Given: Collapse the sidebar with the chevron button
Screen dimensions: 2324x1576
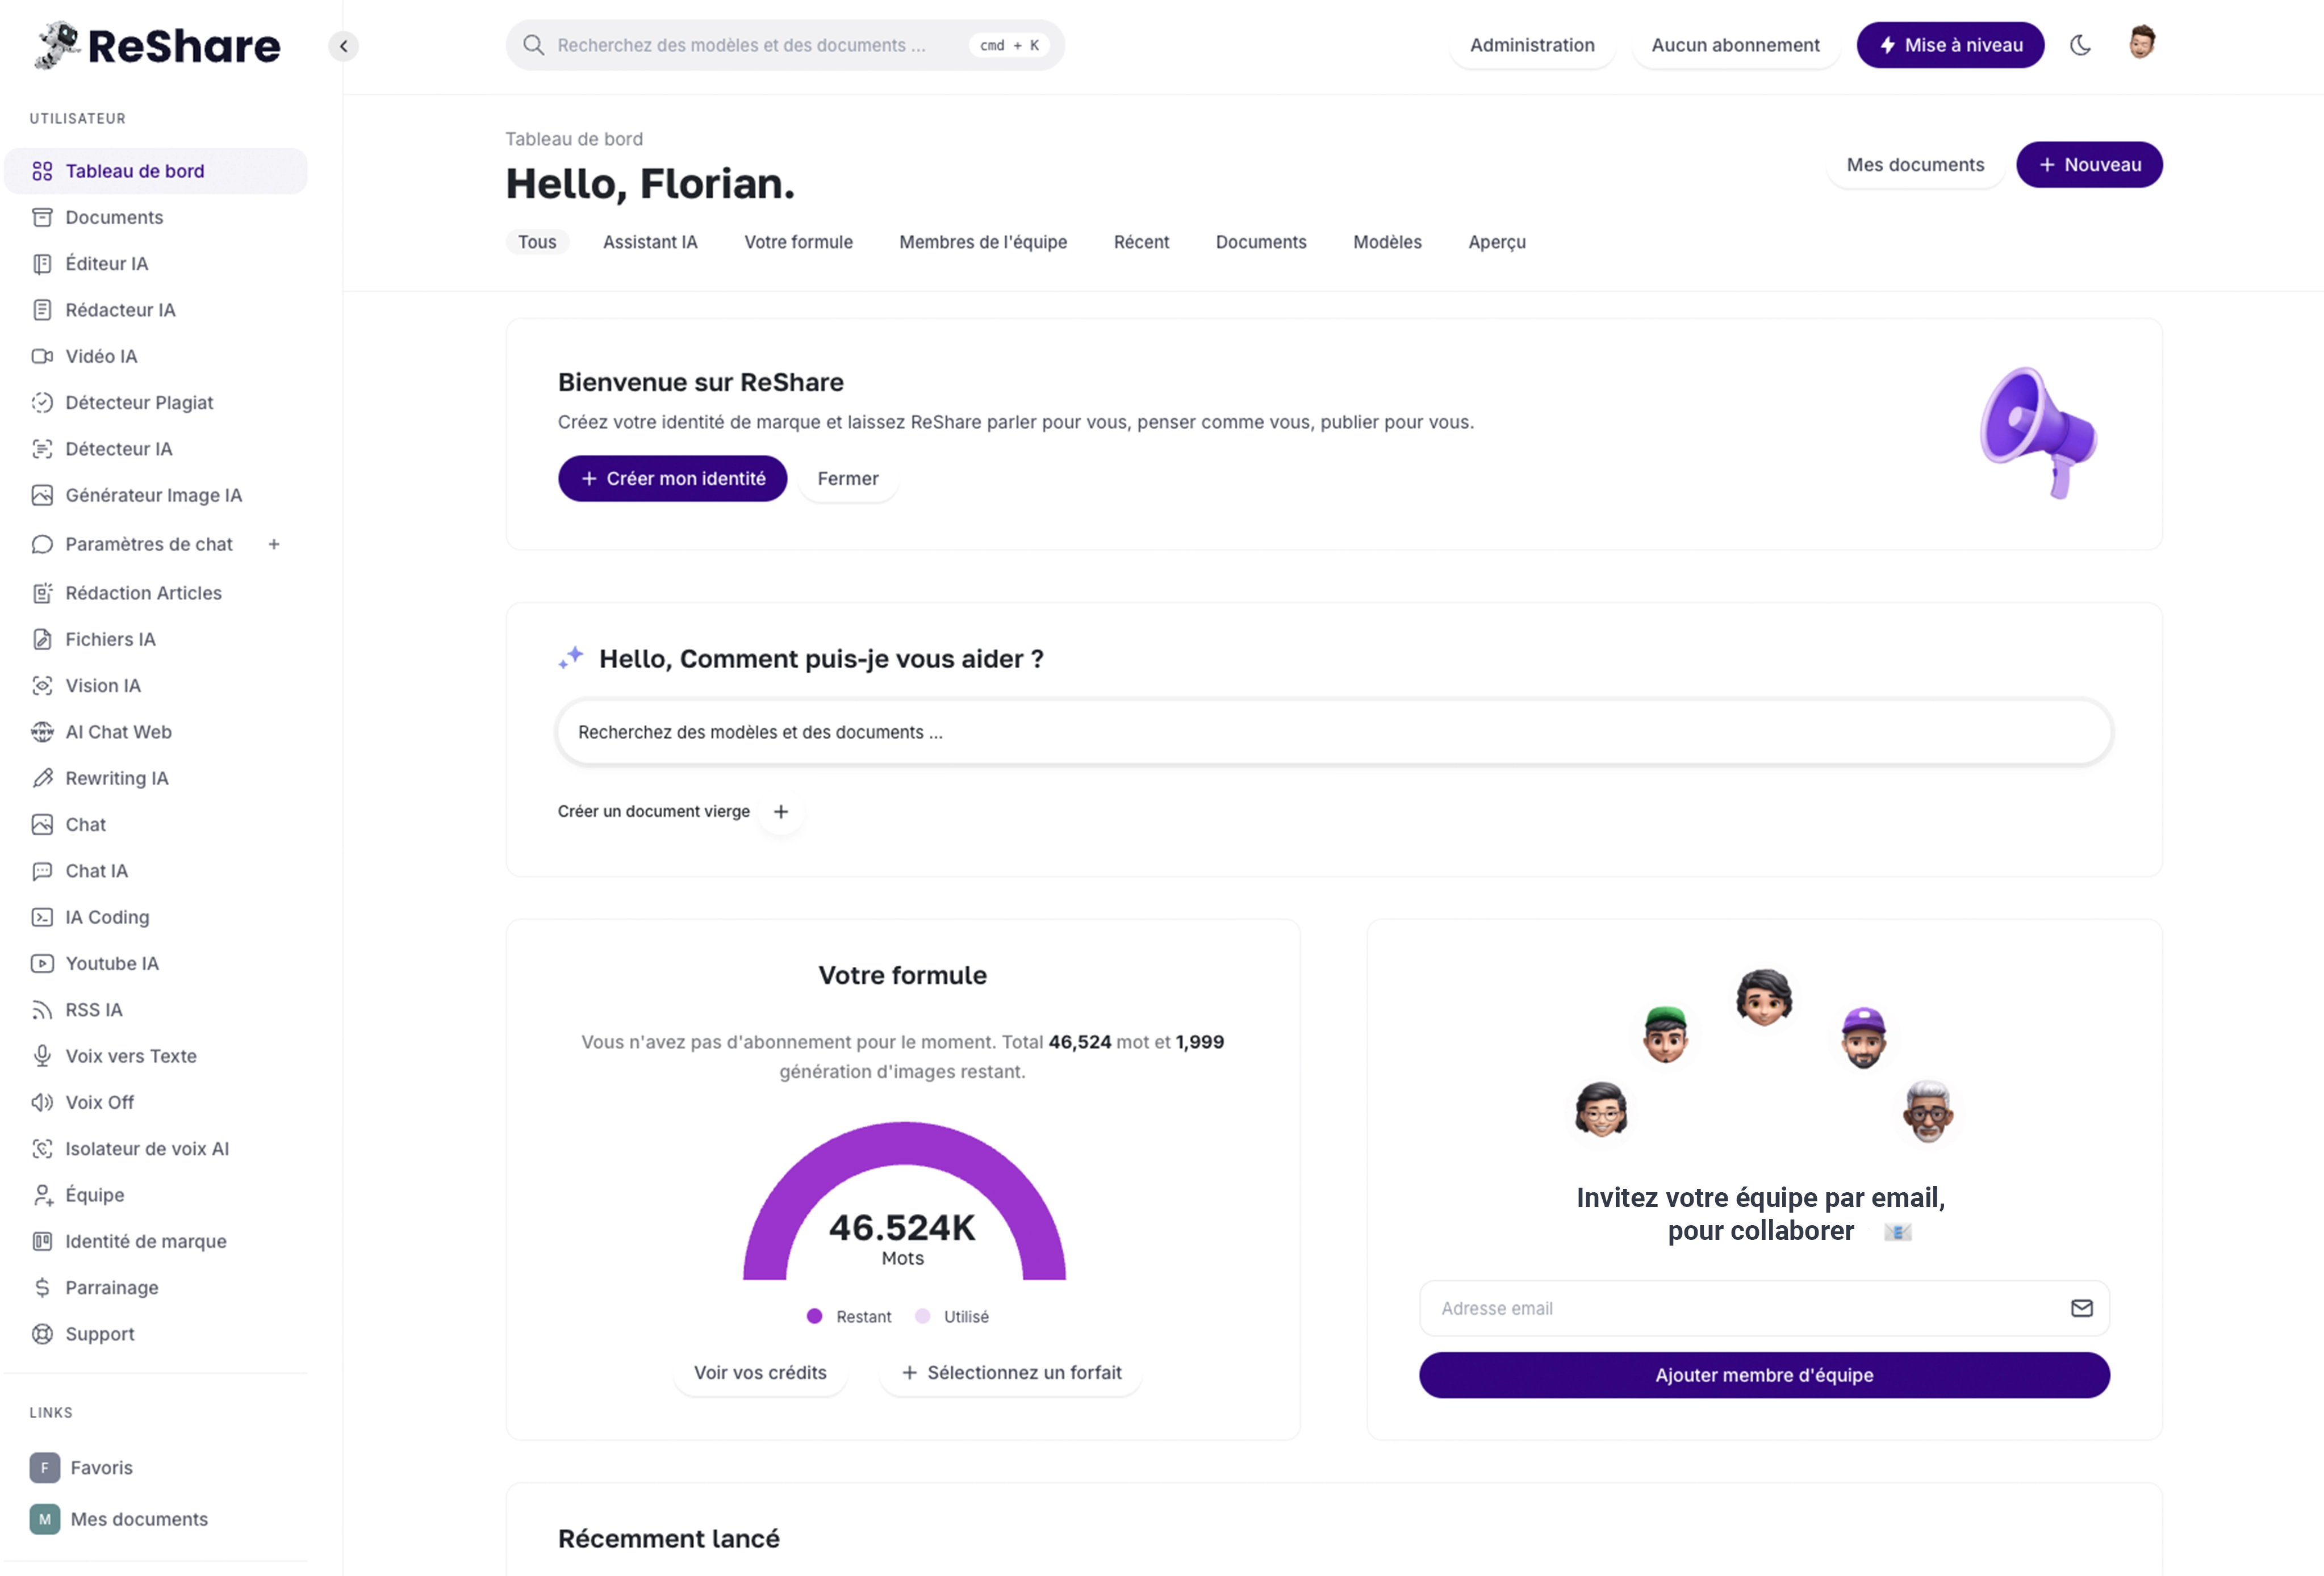Looking at the screenshot, I should (x=343, y=46).
